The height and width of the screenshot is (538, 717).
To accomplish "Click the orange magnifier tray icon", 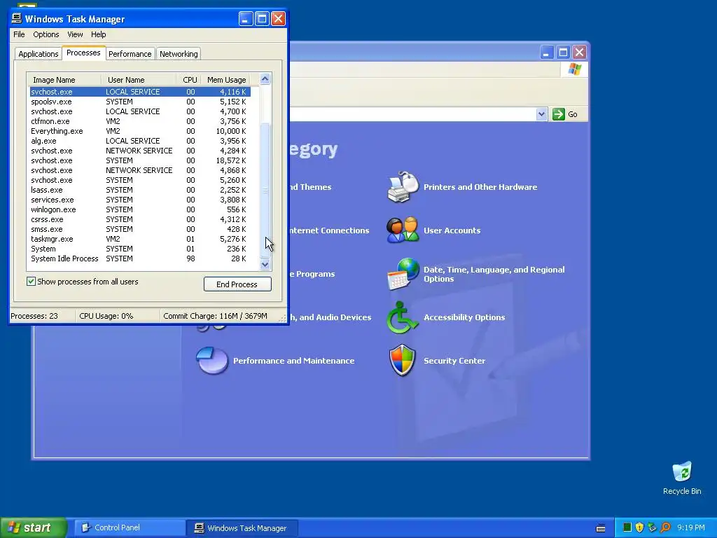I will (665, 527).
